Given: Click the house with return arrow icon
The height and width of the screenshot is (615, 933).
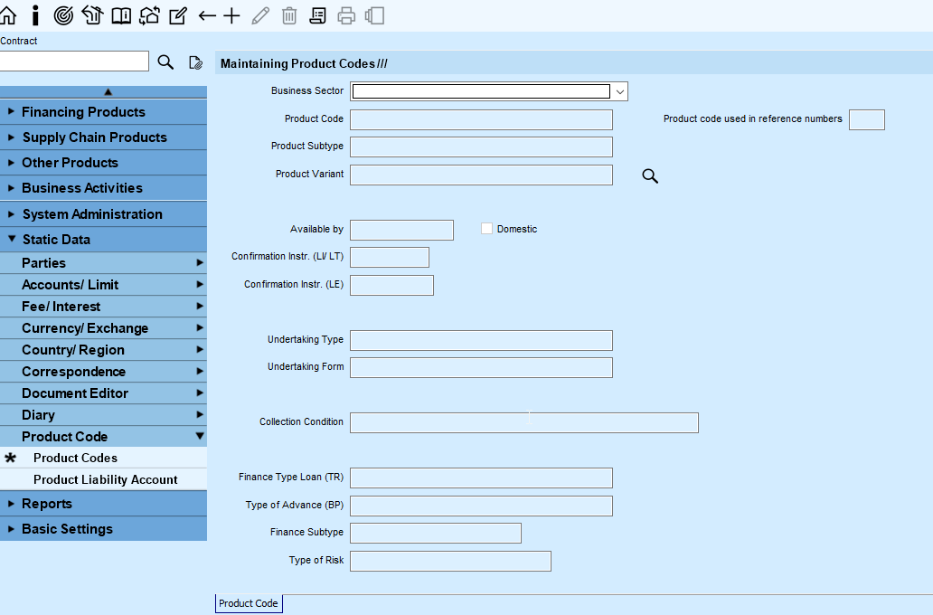Looking at the screenshot, I should pos(92,15).
